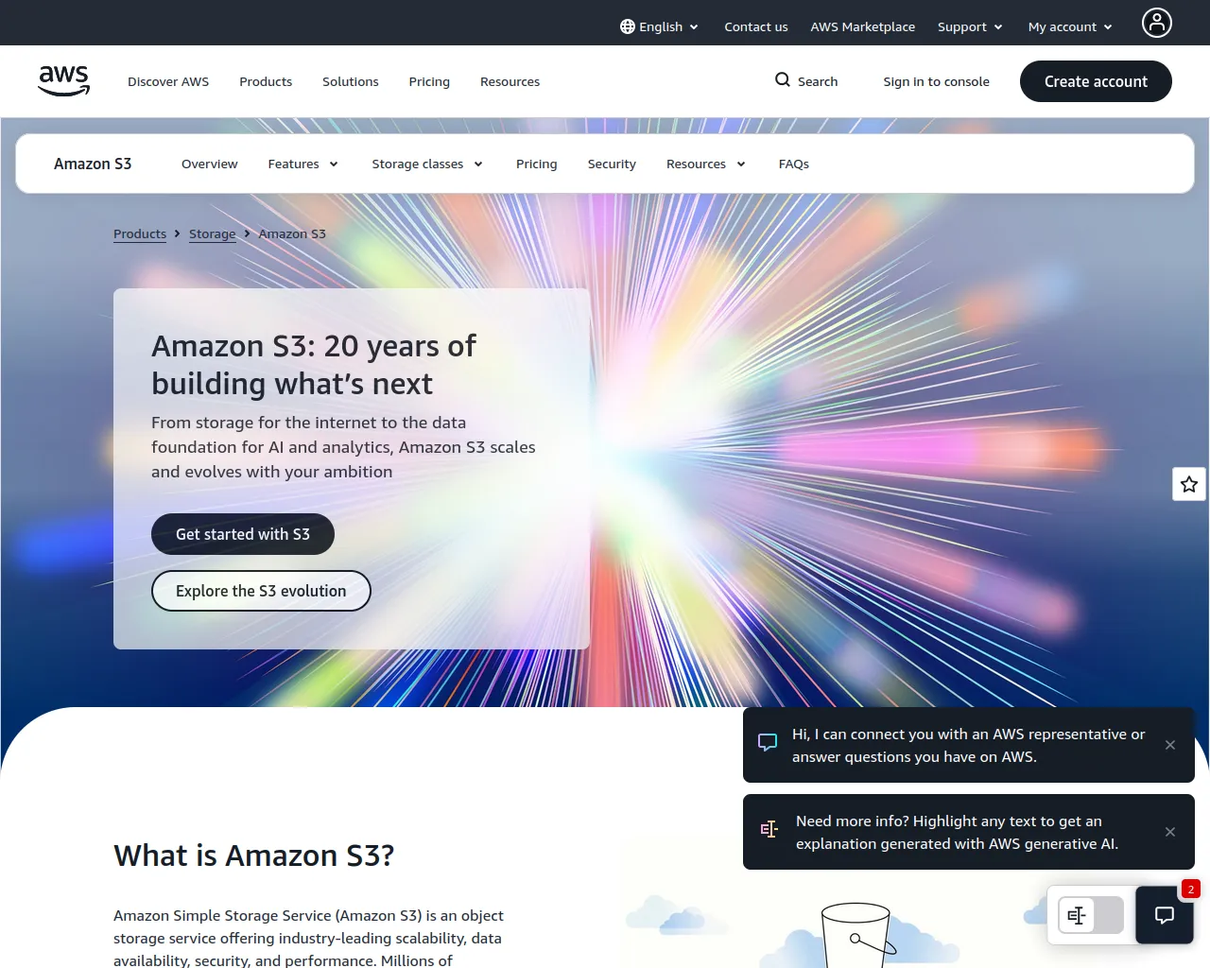Open the Support dropdown menu

[970, 26]
